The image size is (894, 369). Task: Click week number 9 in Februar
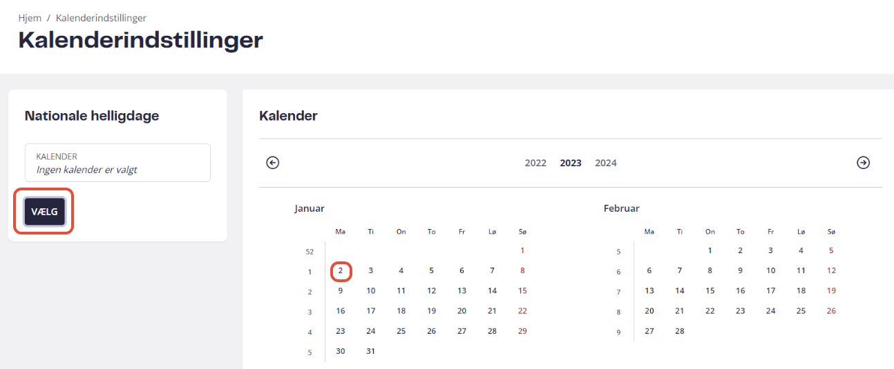point(618,332)
